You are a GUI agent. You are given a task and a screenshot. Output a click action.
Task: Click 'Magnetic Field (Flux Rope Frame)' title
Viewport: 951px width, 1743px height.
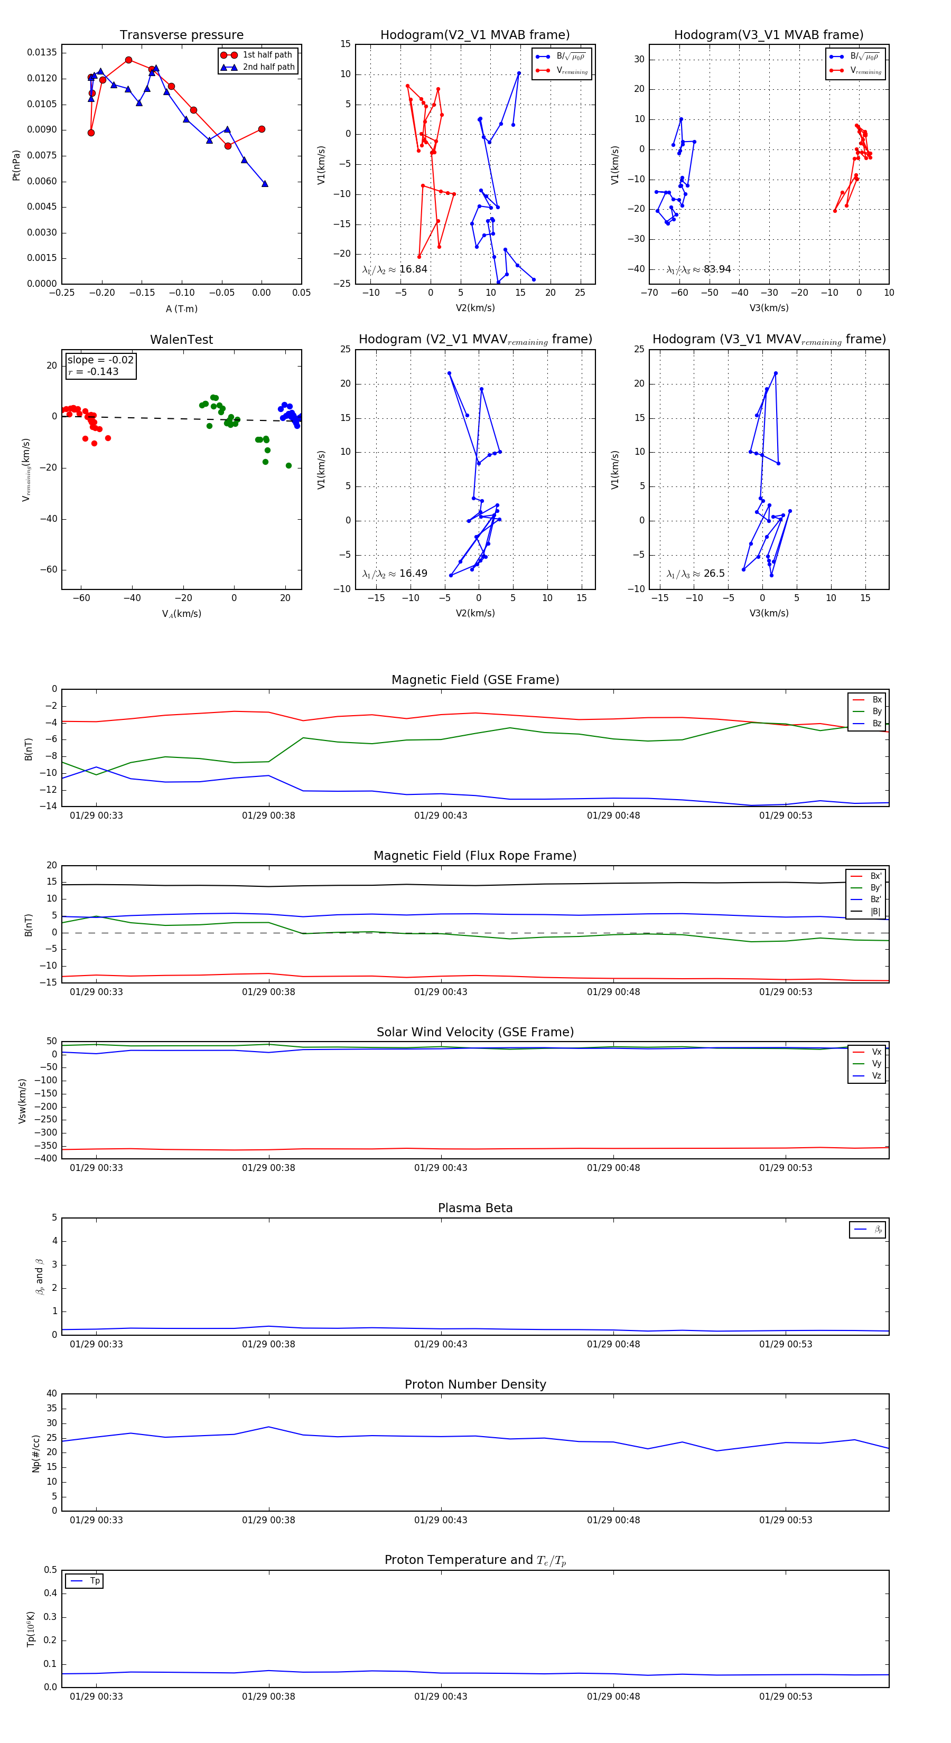[475, 856]
